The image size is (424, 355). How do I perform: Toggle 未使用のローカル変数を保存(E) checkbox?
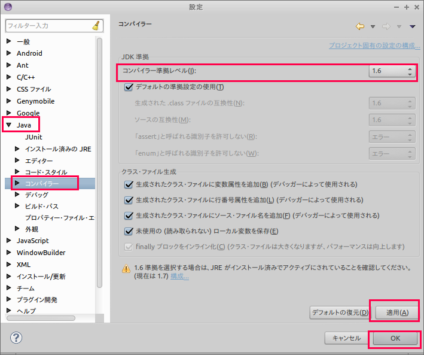(129, 231)
